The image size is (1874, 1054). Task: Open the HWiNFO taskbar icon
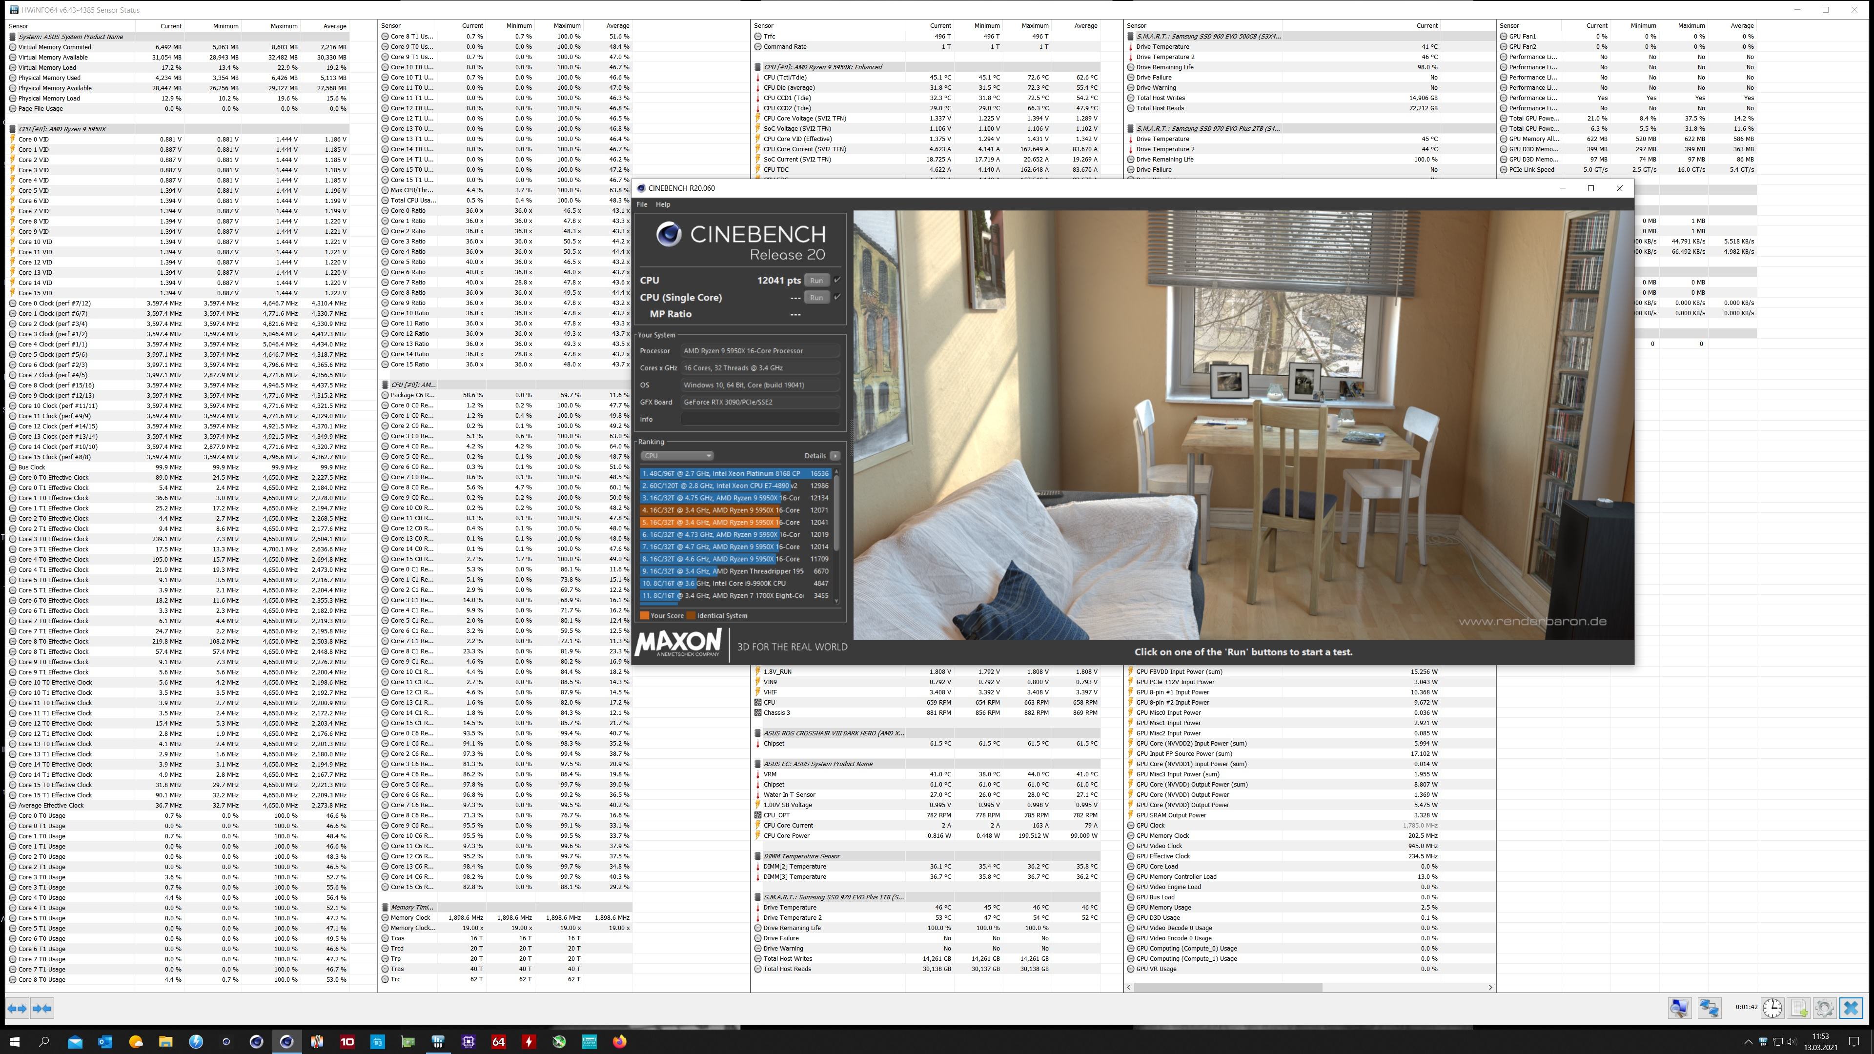click(438, 1042)
